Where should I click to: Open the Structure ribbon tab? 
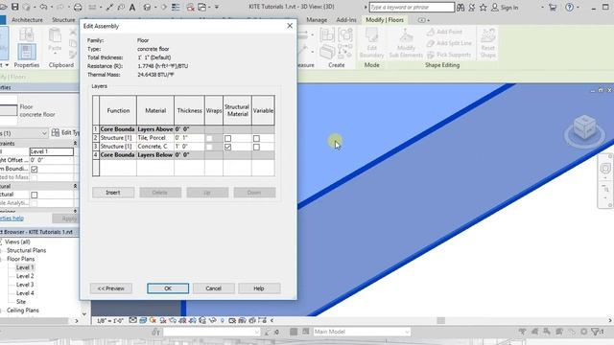point(63,19)
